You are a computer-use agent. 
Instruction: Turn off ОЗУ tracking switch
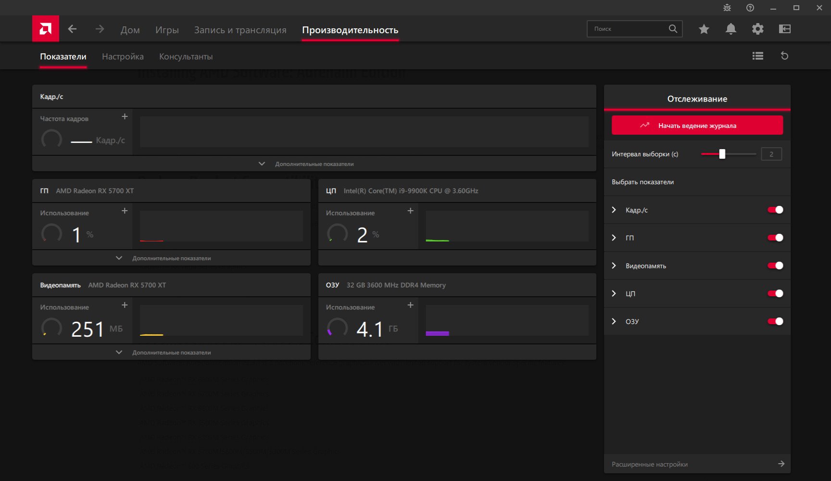[x=775, y=321]
